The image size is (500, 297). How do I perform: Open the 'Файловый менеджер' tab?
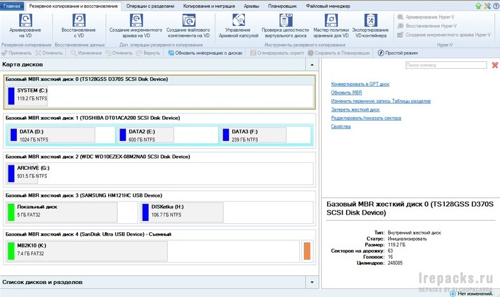click(x=328, y=6)
